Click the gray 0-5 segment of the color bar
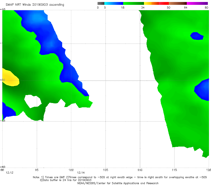Image resolution: width=211 pixels, height=185 pixels. pyautogui.click(x=101, y=3)
